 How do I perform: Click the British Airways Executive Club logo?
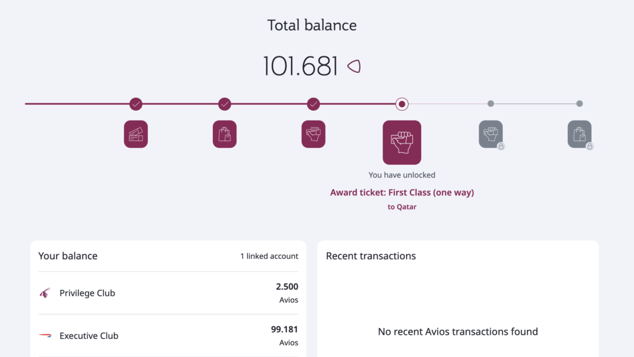pos(45,335)
